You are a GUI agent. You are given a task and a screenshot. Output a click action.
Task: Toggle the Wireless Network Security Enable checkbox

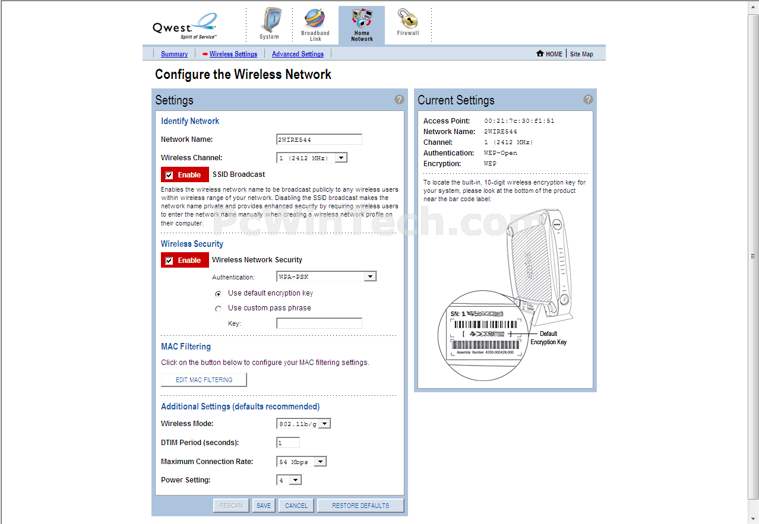[x=169, y=261]
